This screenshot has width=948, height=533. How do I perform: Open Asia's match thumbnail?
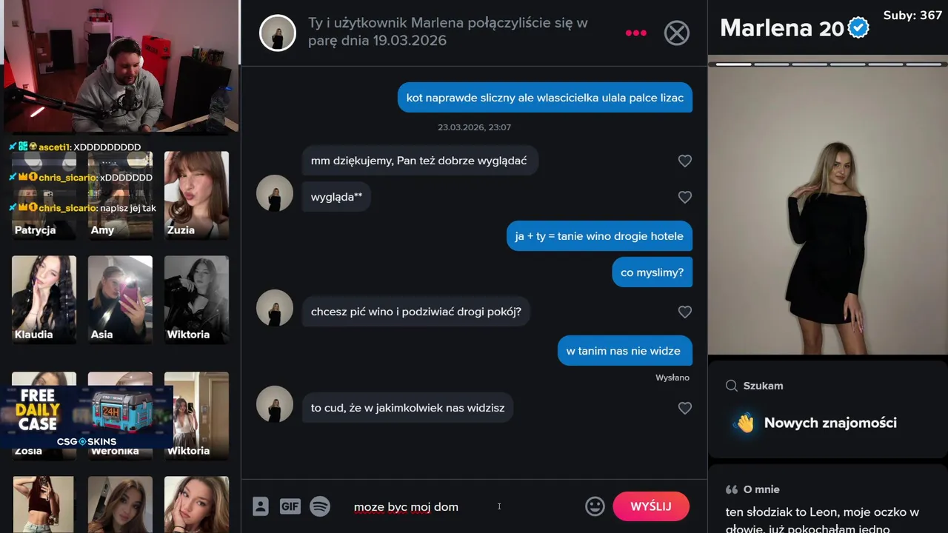[120, 299]
